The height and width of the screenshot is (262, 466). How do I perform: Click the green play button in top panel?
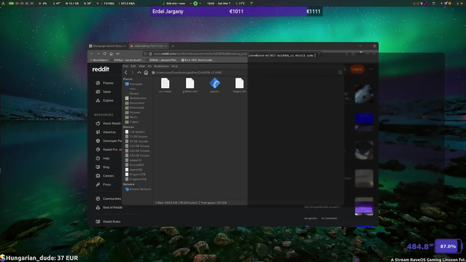196,3
